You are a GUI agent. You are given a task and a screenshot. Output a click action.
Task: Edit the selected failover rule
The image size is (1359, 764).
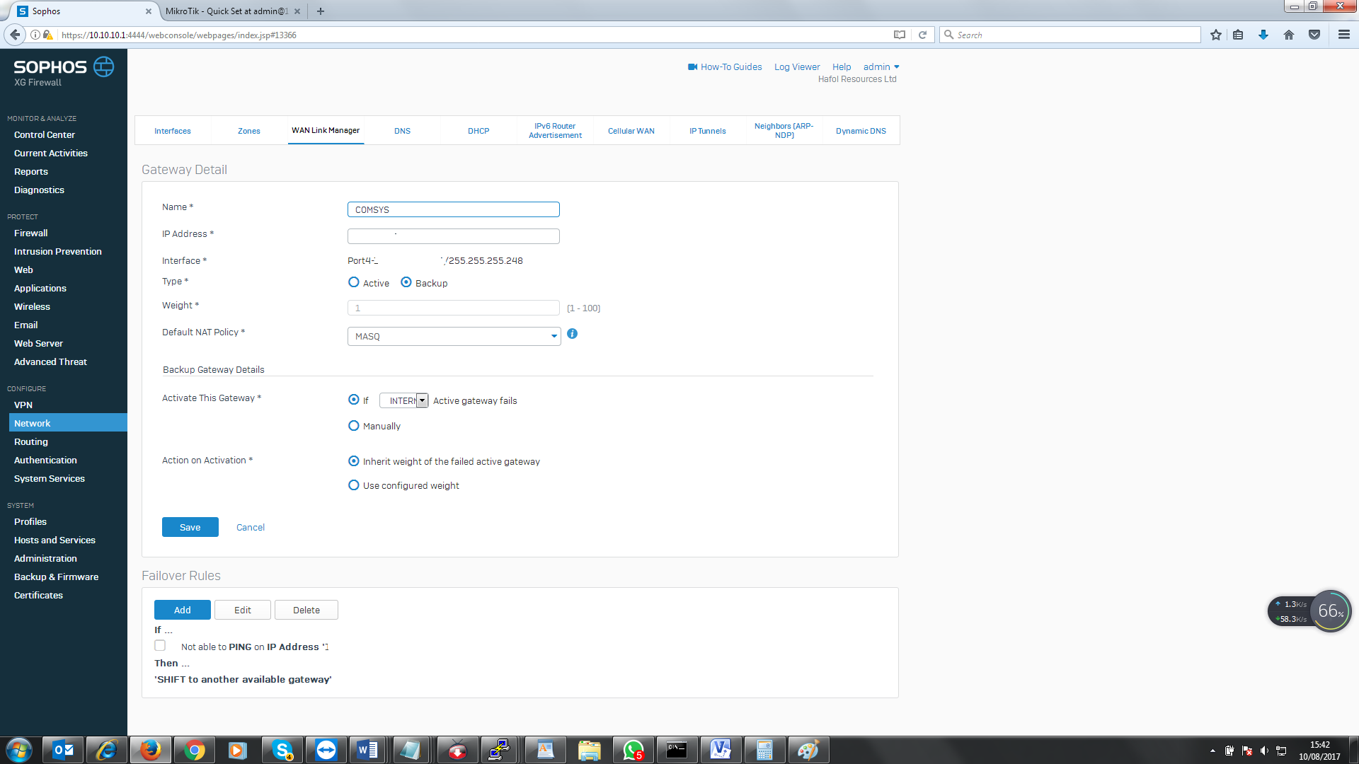(x=243, y=610)
